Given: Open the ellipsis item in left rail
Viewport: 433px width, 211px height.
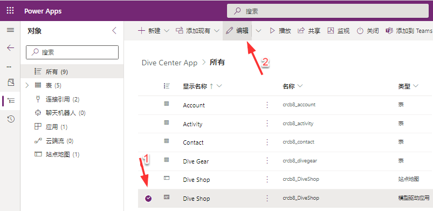Looking at the screenshot, I should [9, 67].
